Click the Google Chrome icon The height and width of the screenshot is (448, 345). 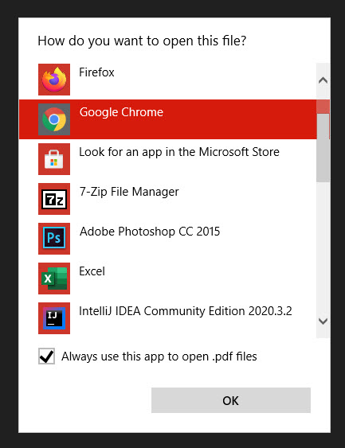(54, 119)
